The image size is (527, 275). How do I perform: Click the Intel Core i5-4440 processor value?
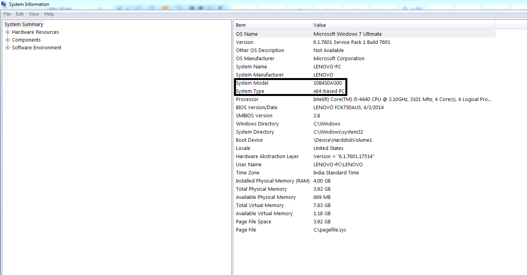click(402, 99)
